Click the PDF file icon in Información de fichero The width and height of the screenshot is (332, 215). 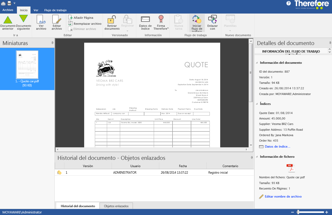tap(291, 168)
